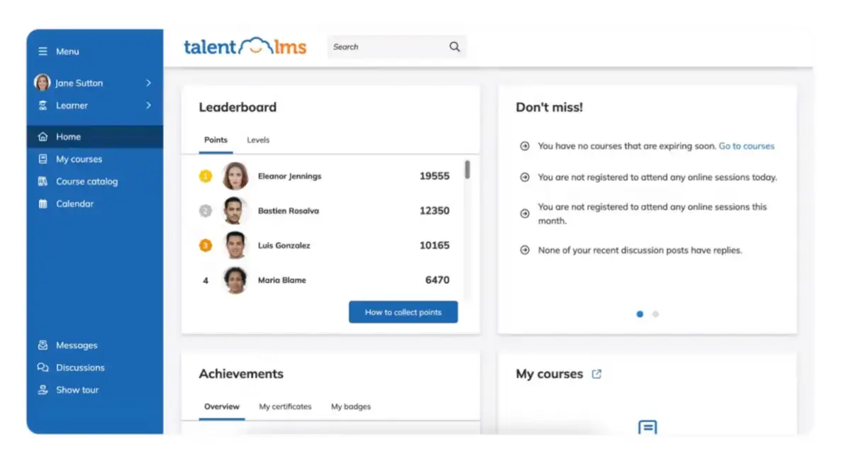The height and width of the screenshot is (459, 844).
Task: Click the My courses sidebar icon
Action: pos(43,159)
